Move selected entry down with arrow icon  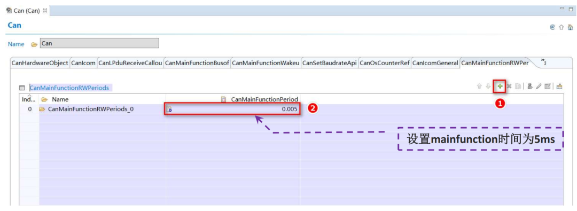tap(488, 86)
